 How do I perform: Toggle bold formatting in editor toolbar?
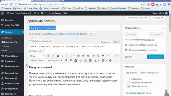click(48, 56)
